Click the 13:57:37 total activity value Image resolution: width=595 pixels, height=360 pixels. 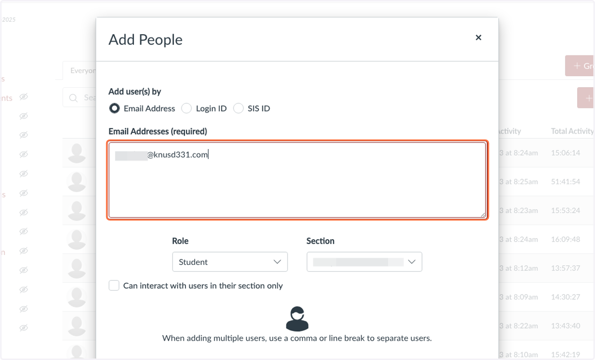pos(565,268)
